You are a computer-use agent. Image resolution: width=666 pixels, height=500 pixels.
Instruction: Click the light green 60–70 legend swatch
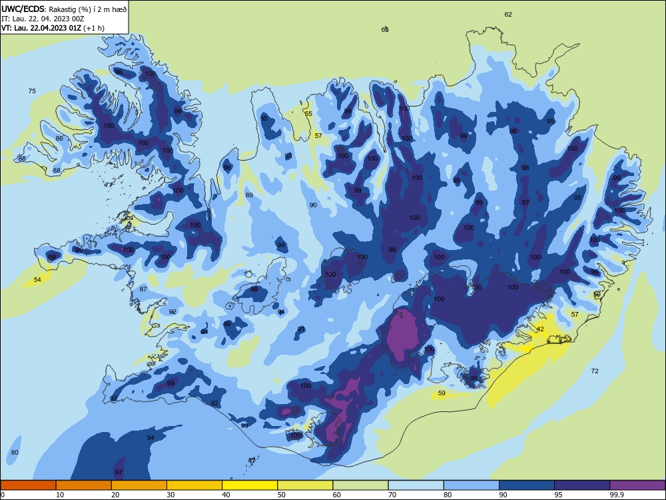point(360,485)
